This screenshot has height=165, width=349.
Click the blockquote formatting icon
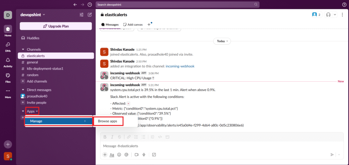(x=152, y=137)
